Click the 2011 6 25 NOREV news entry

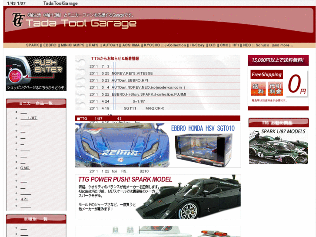(x=121, y=73)
